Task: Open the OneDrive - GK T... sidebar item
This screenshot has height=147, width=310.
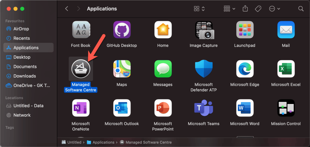Action: point(28,85)
